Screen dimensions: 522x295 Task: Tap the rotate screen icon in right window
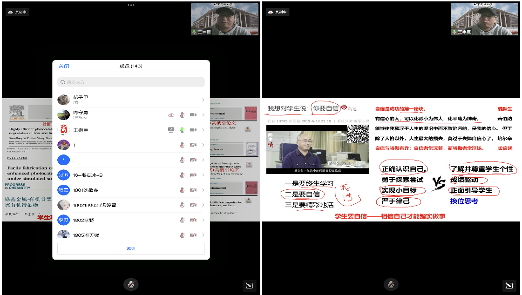pyautogui.click(x=509, y=285)
